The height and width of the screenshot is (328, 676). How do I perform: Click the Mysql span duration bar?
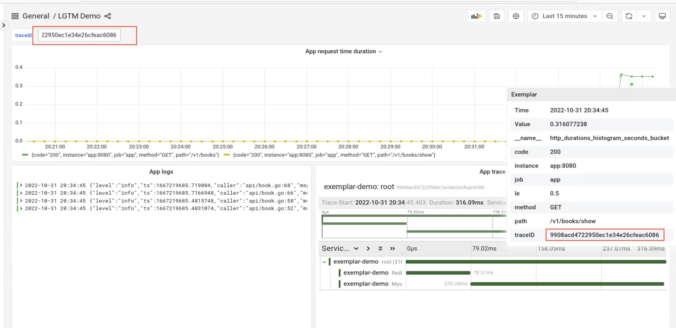tap(567, 284)
